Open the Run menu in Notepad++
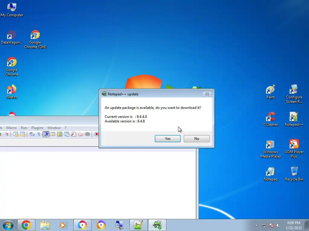Viewport: 309px width, 231px height. pyautogui.click(x=24, y=128)
